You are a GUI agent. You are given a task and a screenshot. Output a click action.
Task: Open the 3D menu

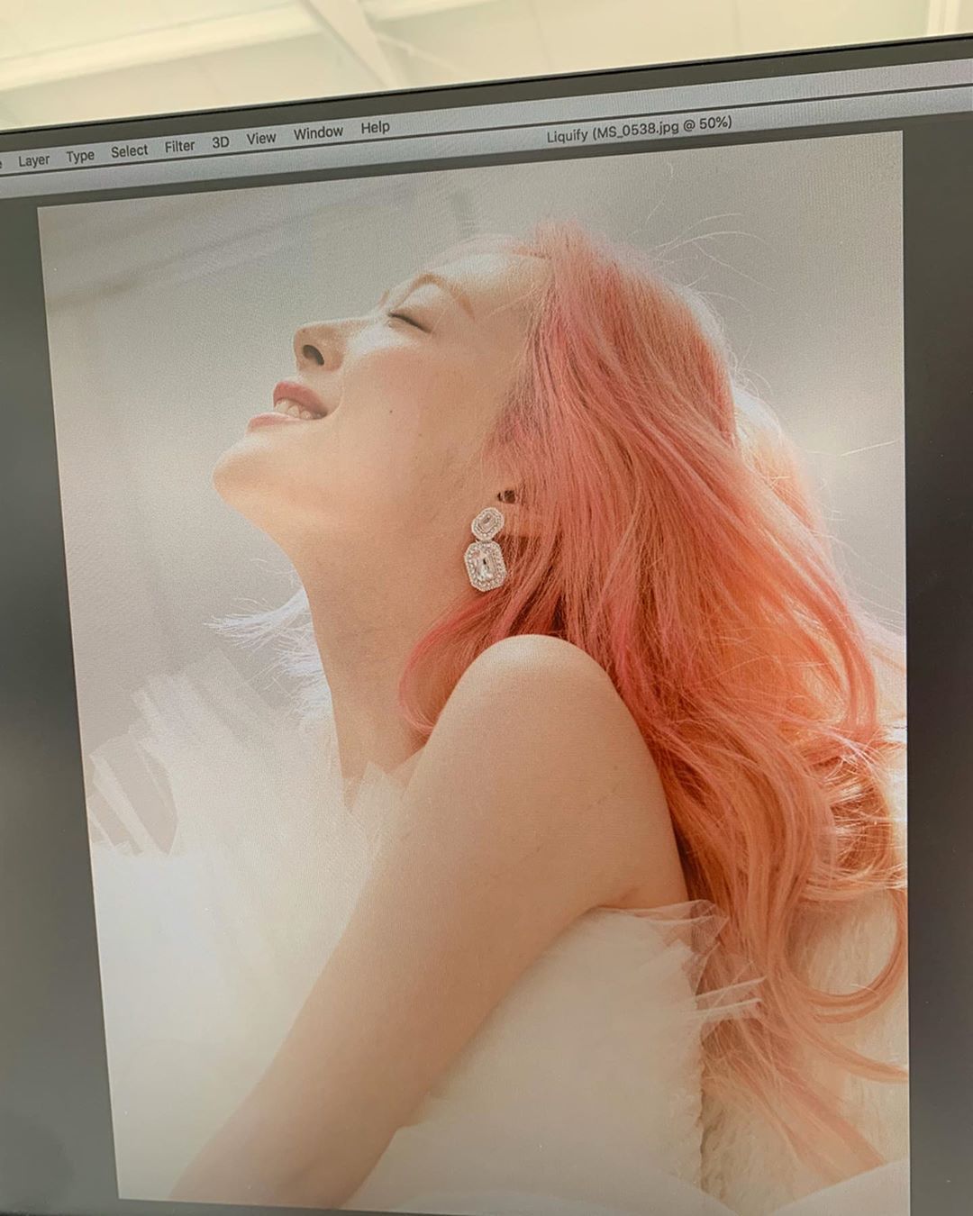coord(221,142)
